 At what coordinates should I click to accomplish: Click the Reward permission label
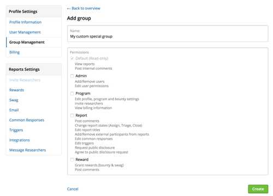point(82,160)
